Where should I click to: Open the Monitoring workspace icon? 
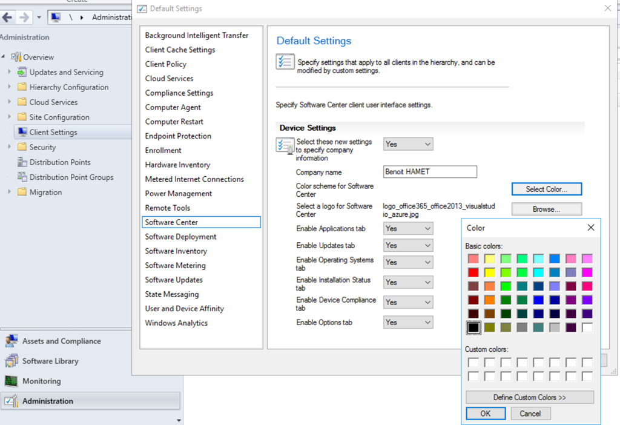click(12, 381)
